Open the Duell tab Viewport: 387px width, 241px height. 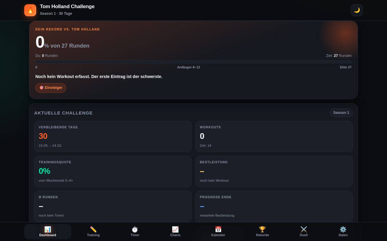point(304,232)
